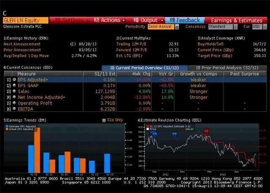Click the Trailing 12M P/E value 32.91
270x193 pixels.
click(173, 44)
